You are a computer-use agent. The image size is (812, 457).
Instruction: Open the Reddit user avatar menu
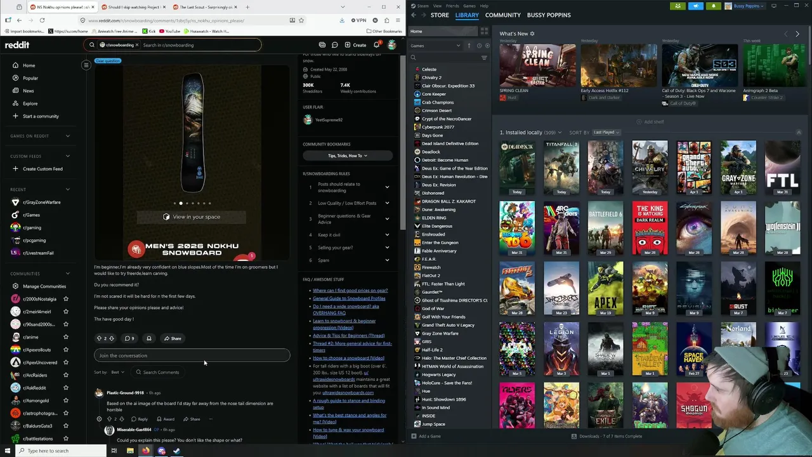pos(392,45)
